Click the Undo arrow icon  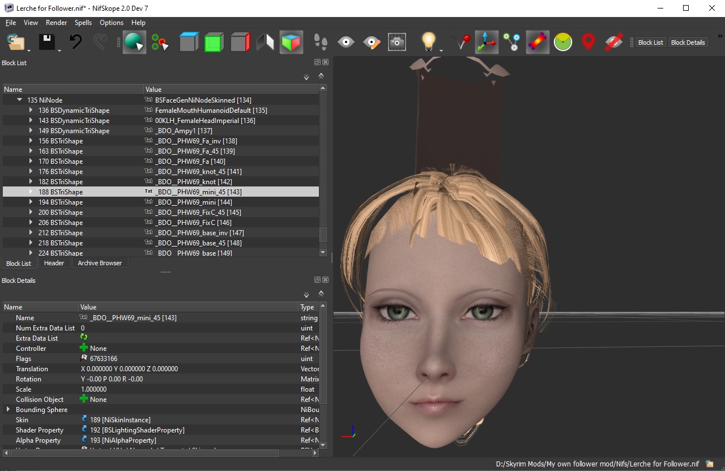click(75, 43)
